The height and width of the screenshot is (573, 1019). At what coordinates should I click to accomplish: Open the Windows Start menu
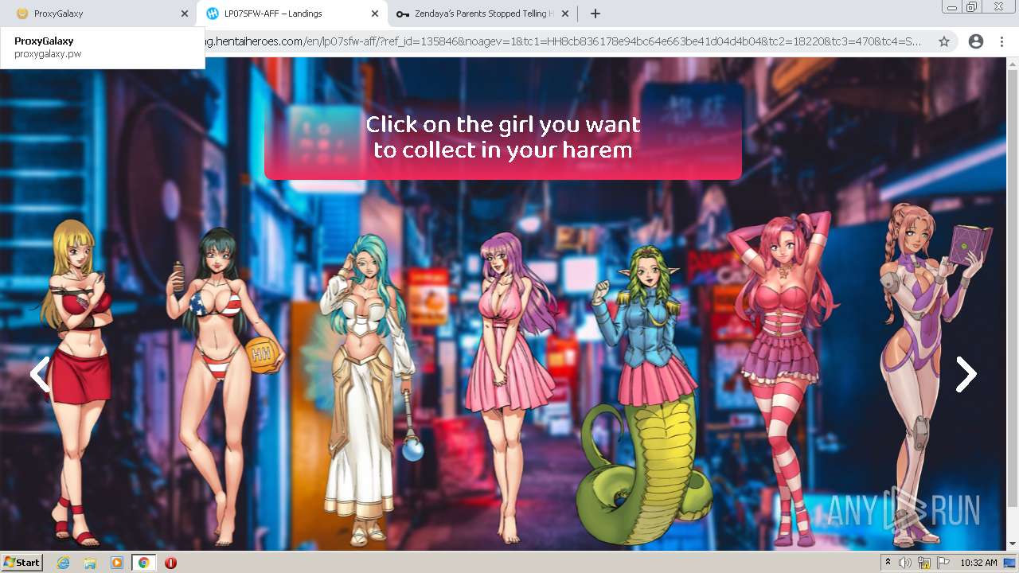click(x=22, y=563)
